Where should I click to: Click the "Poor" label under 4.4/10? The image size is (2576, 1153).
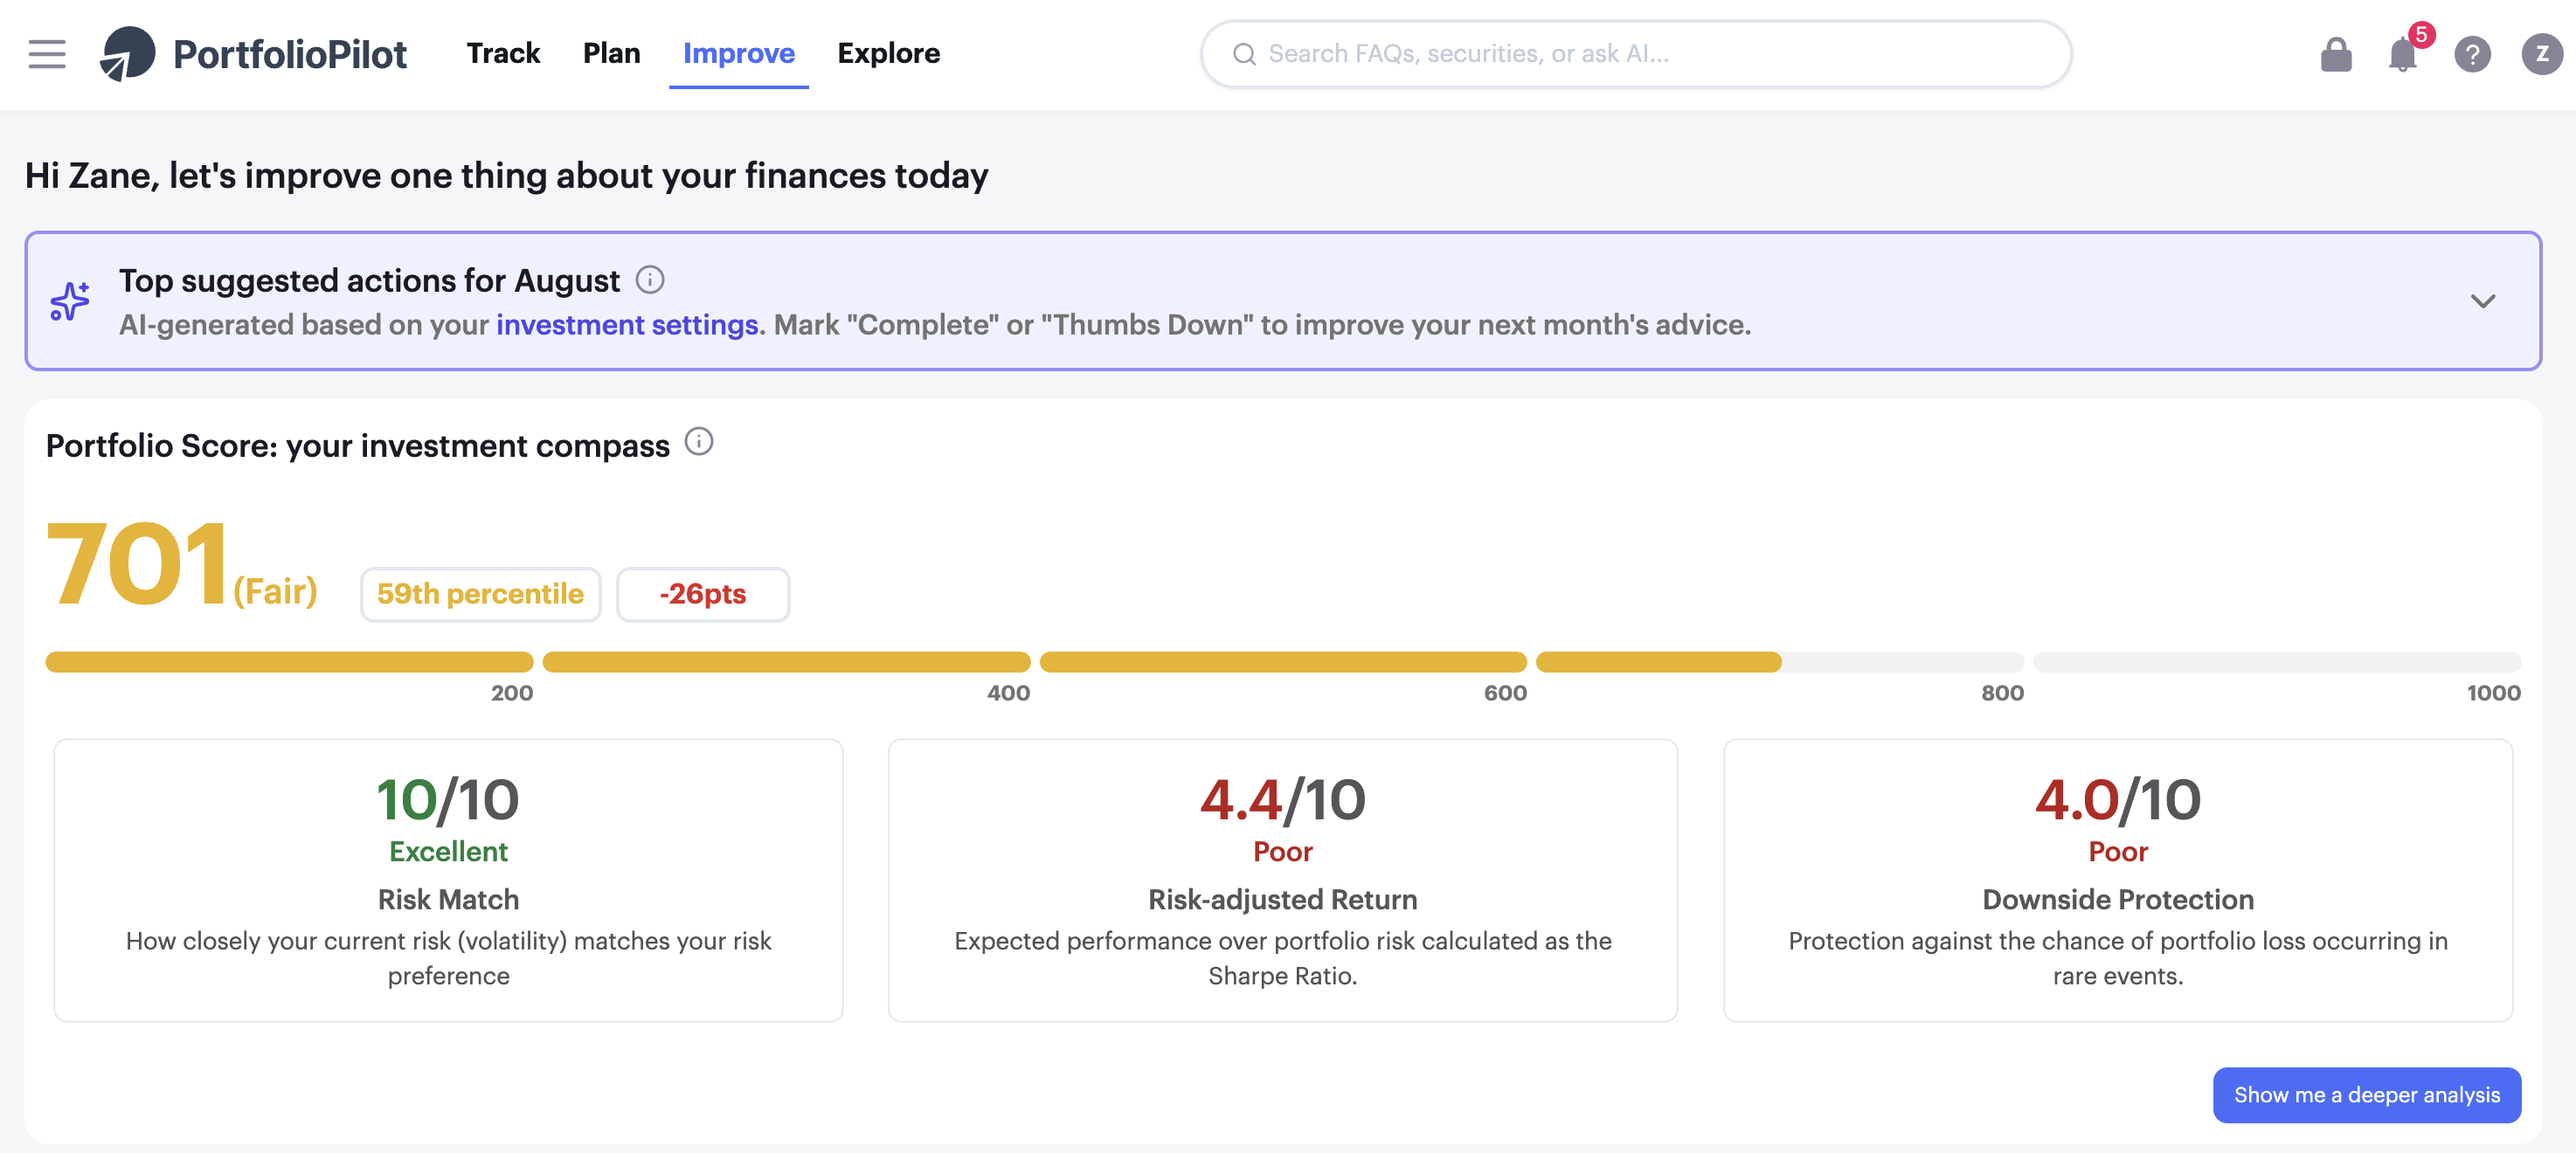(1282, 851)
